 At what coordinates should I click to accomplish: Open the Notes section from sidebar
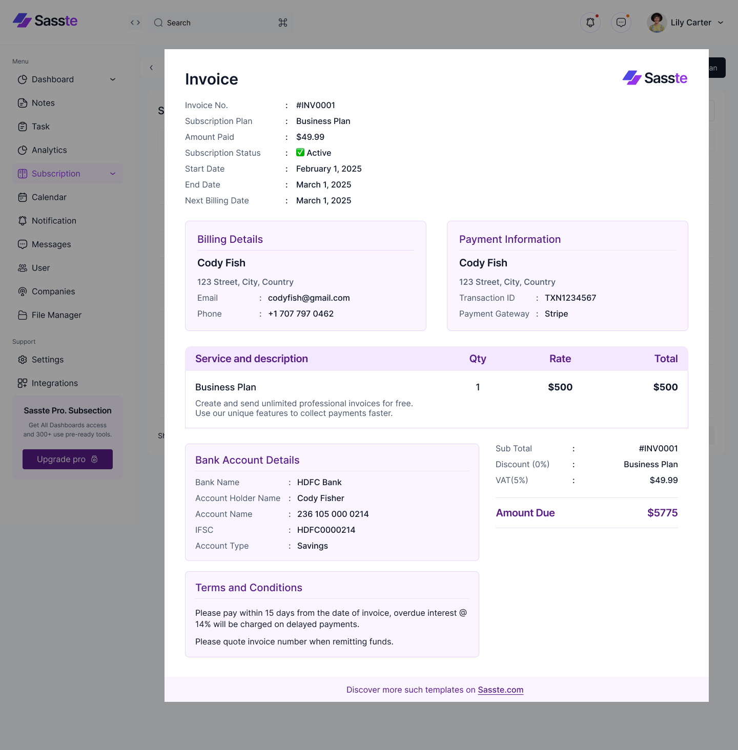pos(43,102)
